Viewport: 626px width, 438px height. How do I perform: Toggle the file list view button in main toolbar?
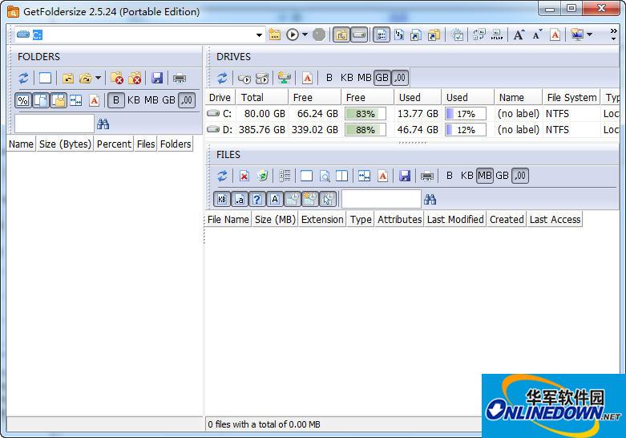click(x=382, y=34)
